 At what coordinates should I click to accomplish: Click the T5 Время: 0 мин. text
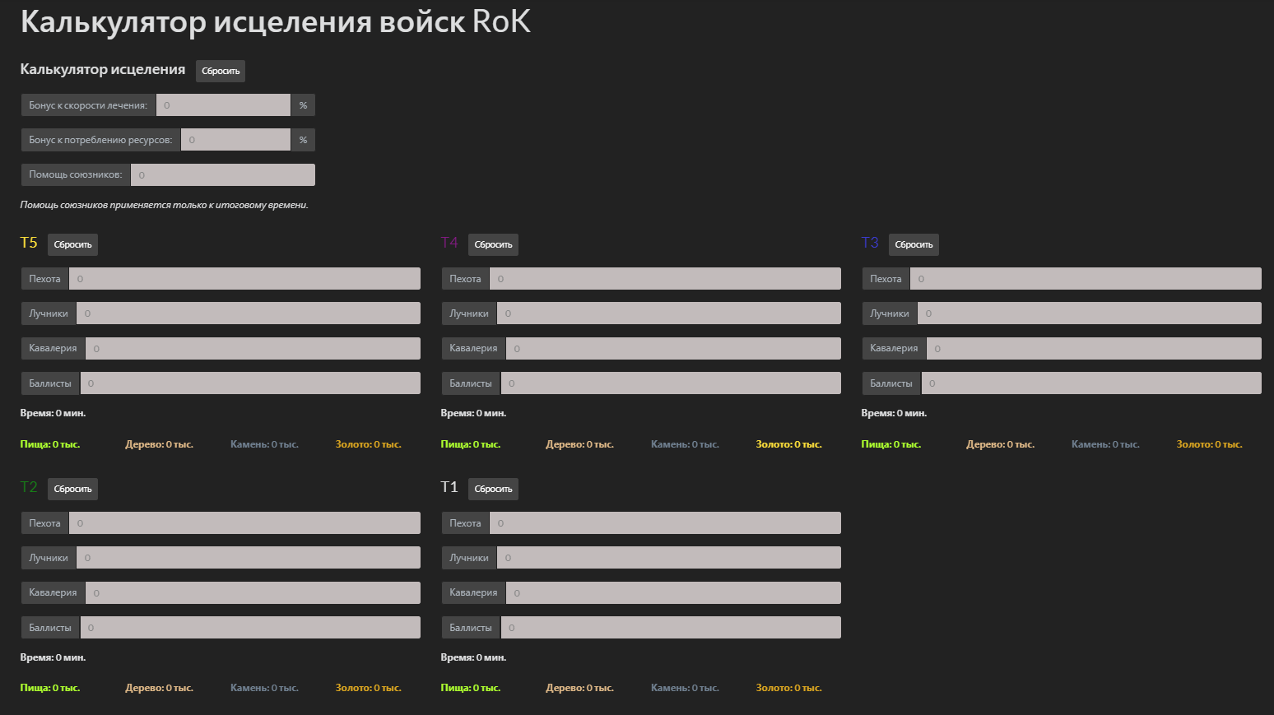click(53, 413)
